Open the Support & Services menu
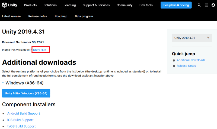This screenshot has width=217, height=129. point(96,5)
